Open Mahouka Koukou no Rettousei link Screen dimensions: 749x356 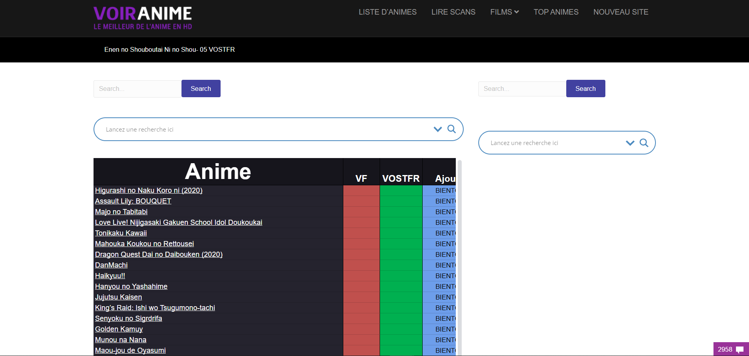tap(144, 244)
